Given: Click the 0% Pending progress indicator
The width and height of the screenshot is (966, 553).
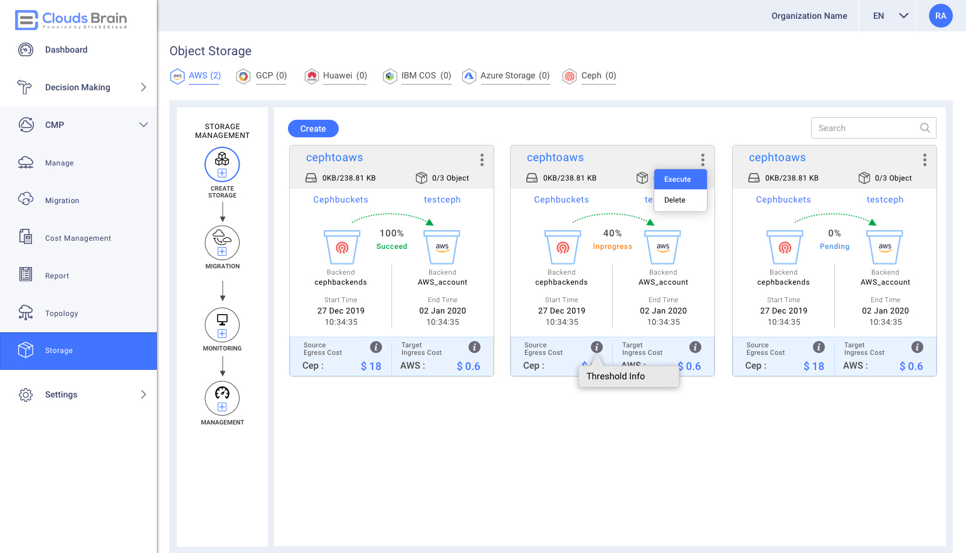Looking at the screenshot, I should [x=834, y=239].
